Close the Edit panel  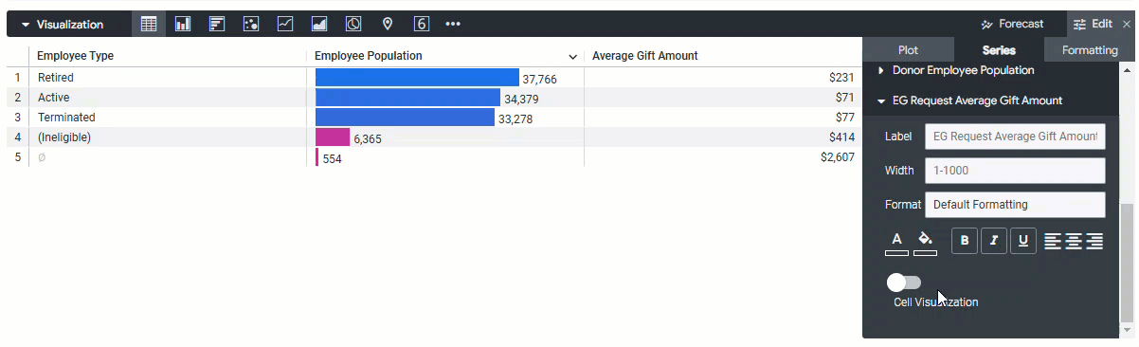[x=1126, y=24]
